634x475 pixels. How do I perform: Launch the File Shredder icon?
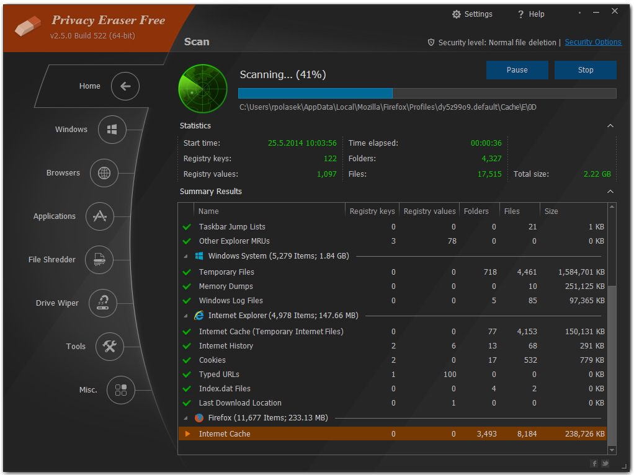pos(99,260)
